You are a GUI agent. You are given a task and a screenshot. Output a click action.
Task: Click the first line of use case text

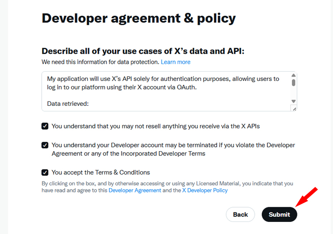163,79
